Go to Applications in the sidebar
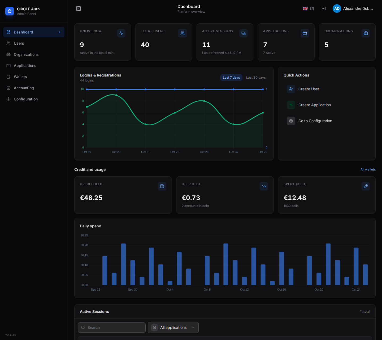Viewport: 382px width, 340px height. coord(34,66)
